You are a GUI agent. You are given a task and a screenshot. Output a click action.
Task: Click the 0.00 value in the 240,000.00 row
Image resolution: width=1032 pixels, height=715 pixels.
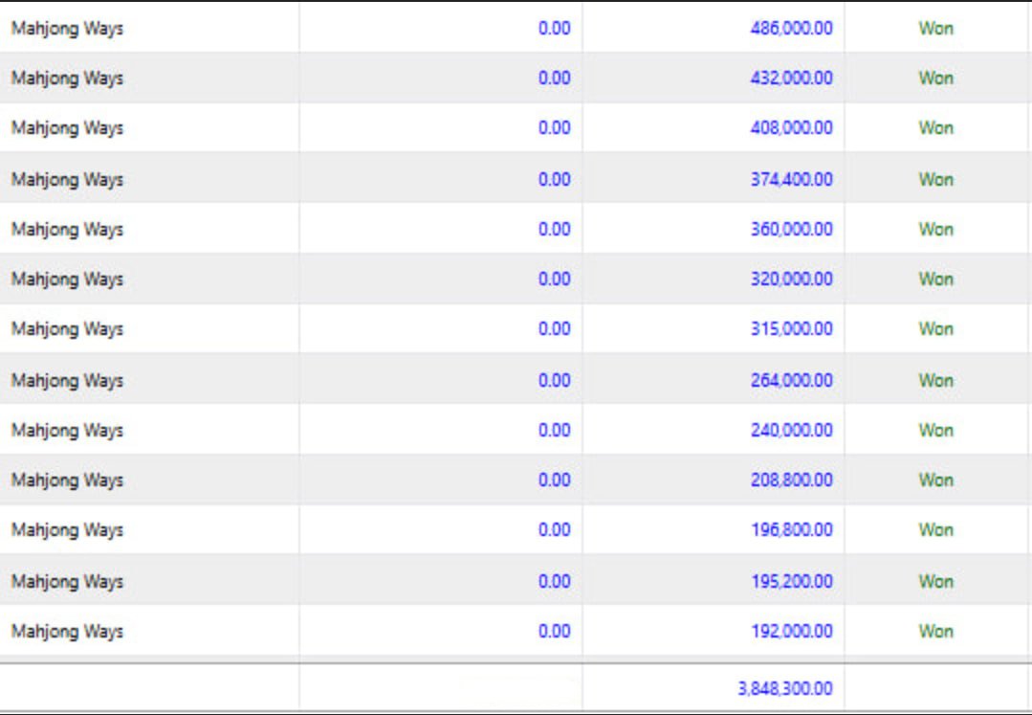554,430
